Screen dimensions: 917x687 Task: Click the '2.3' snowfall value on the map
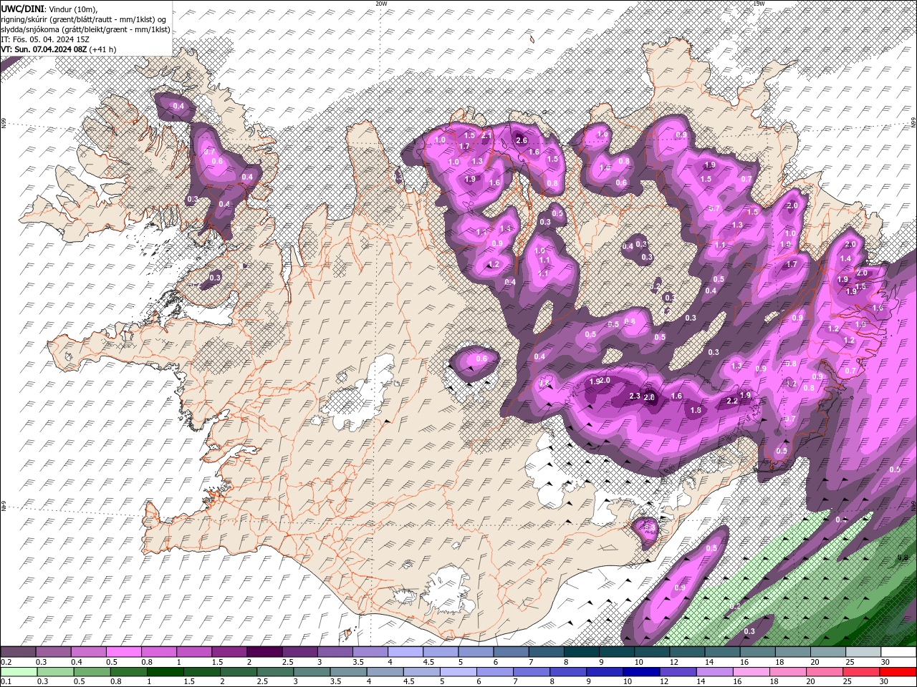tap(634, 396)
